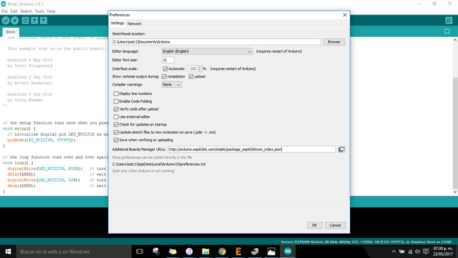Screen dimensions: 458x258
Task: Click the taskbar clock and date
Action: pos(443,251)
